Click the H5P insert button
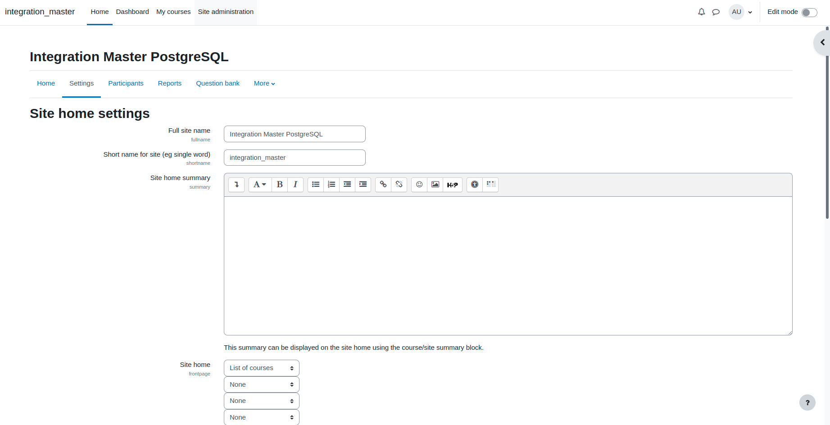 pyautogui.click(x=453, y=185)
